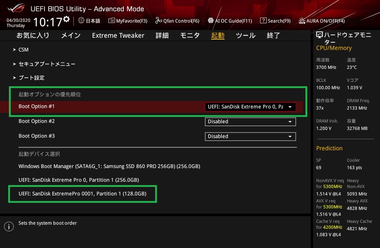Click 1.039 V core voltage value
The image size is (380, 248).
tap(354, 87)
